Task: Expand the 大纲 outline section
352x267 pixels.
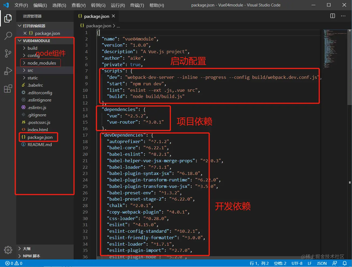Action: [x=45, y=249]
